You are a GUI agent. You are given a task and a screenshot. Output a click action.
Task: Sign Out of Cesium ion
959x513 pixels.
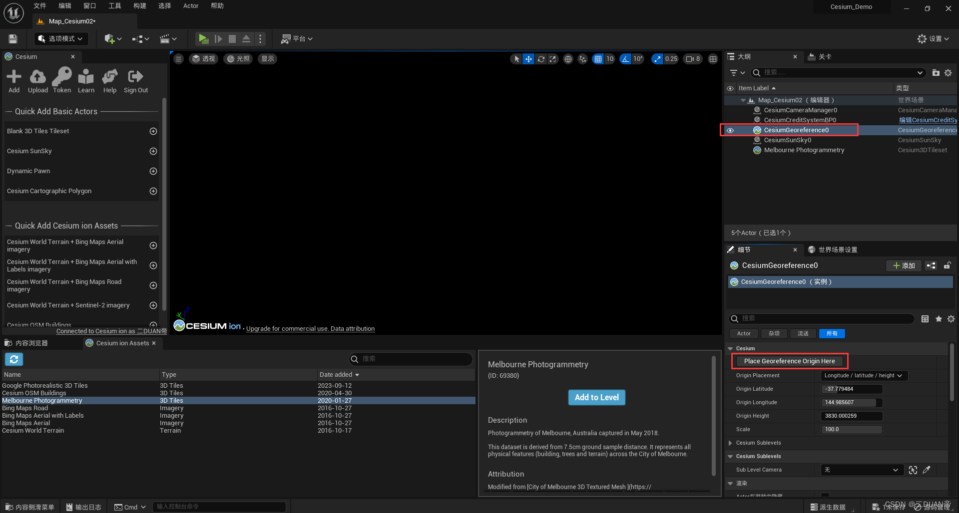coord(136,81)
